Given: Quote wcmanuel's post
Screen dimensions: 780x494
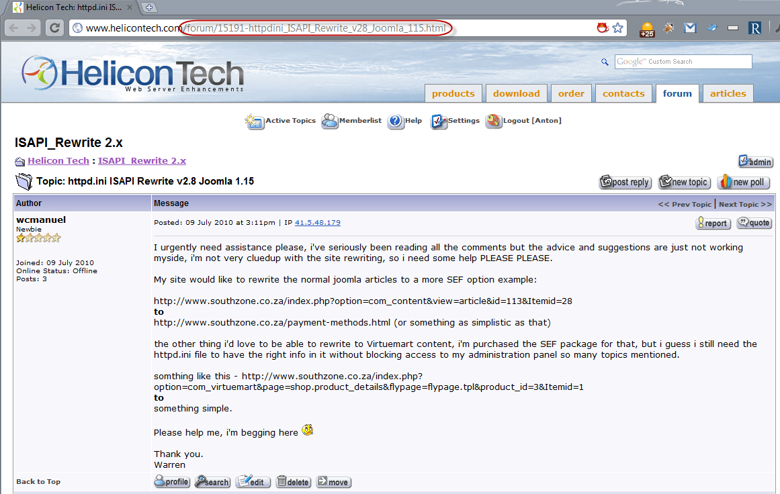Looking at the screenshot, I should click(x=754, y=223).
